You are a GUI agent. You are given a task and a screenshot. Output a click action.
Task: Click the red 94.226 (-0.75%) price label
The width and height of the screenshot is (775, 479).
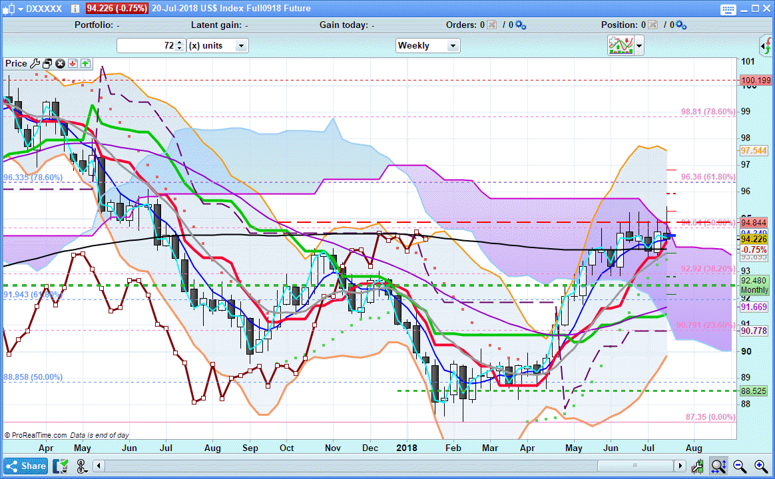[x=117, y=9]
